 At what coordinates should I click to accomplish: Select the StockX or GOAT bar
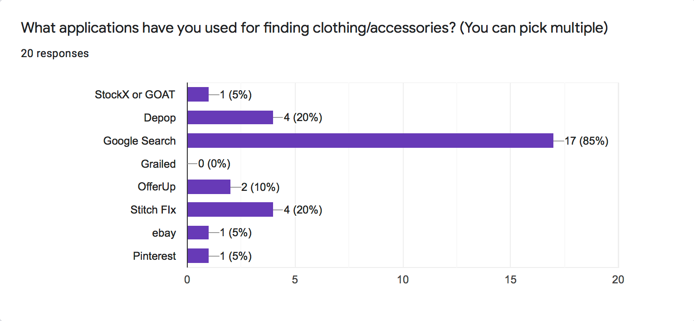tap(198, 94)
